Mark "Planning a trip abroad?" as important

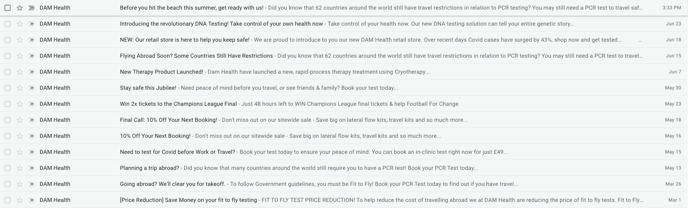(31, 168)
